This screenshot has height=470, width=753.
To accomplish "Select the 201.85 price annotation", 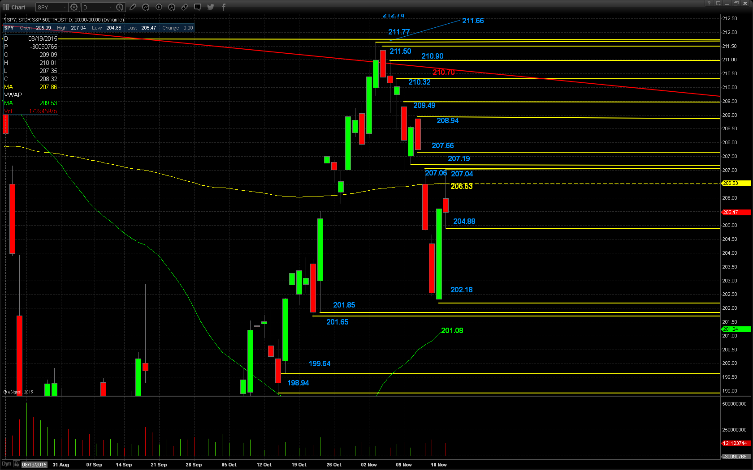I will click(x=344, y=305).
